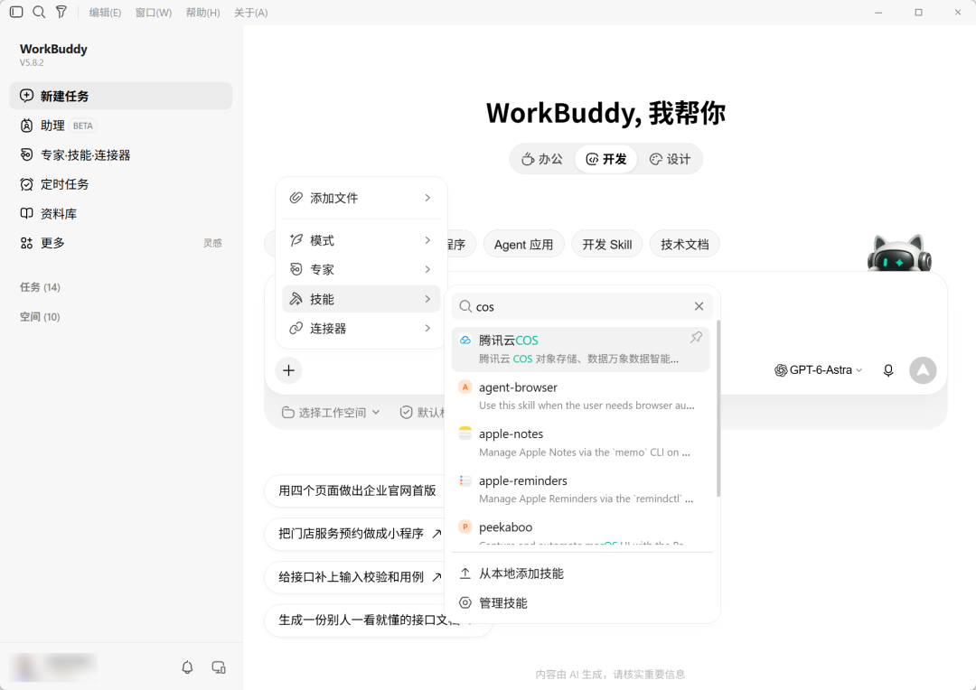Open the 窗口(W) menu

click(153, 13)
